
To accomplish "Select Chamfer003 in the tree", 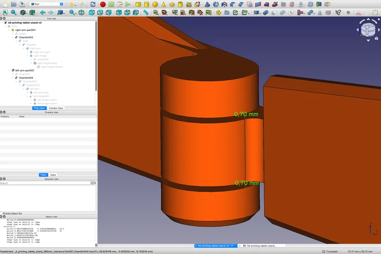I will coord(26,37).
